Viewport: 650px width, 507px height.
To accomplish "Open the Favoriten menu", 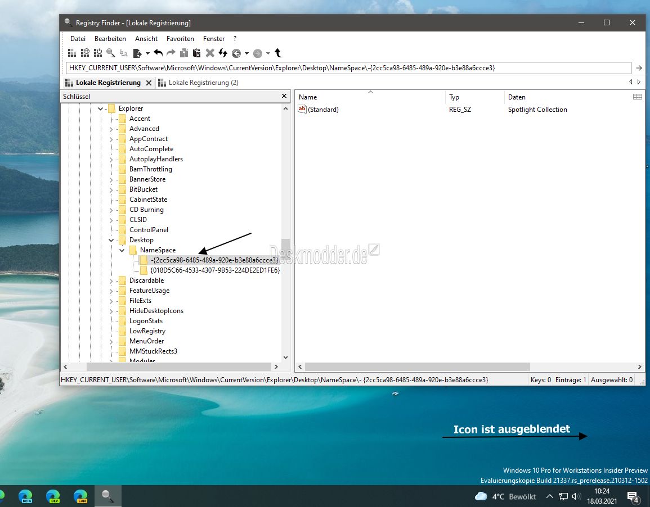I will [180, 38].
